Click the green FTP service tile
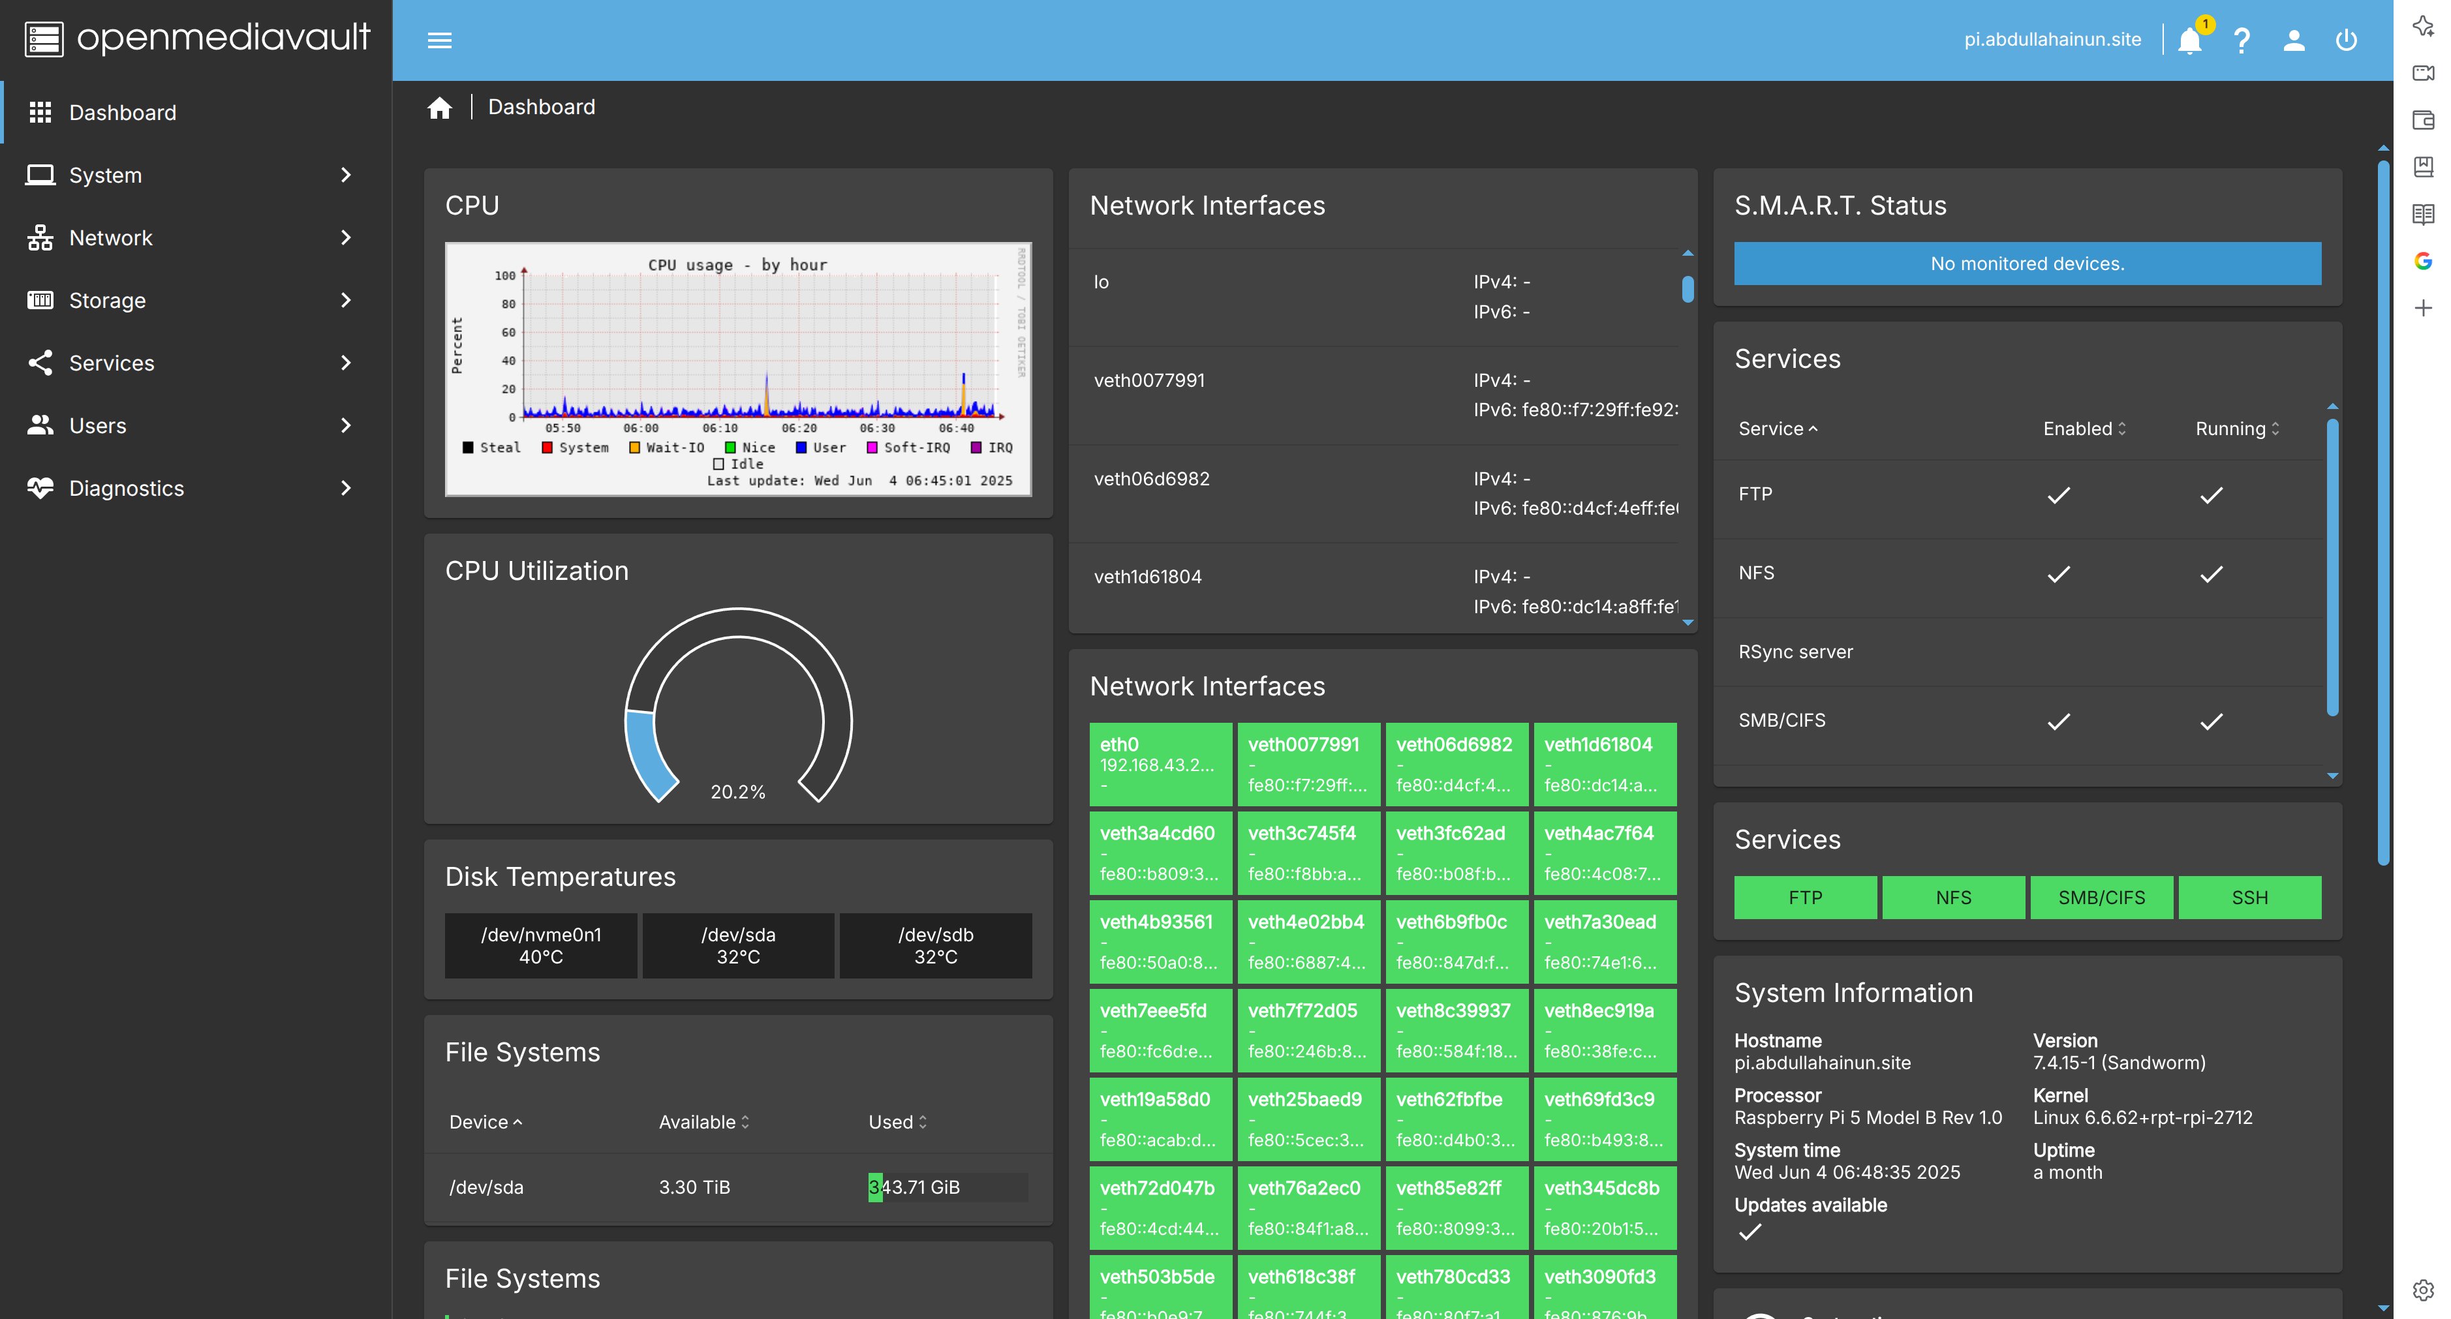This screenshot has width=2451, height=1319. [x=1805, y=898]
